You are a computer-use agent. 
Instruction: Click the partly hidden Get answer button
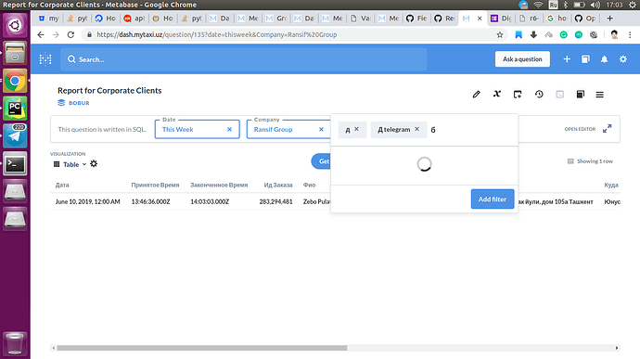point(321,161)
